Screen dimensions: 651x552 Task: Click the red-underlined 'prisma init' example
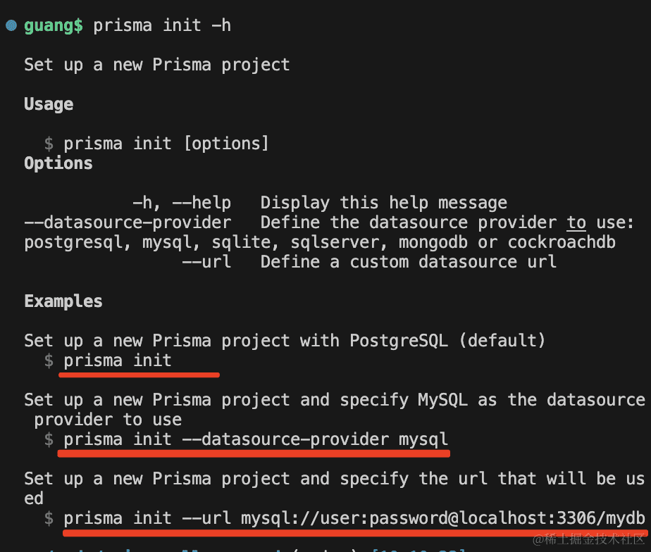118,360
